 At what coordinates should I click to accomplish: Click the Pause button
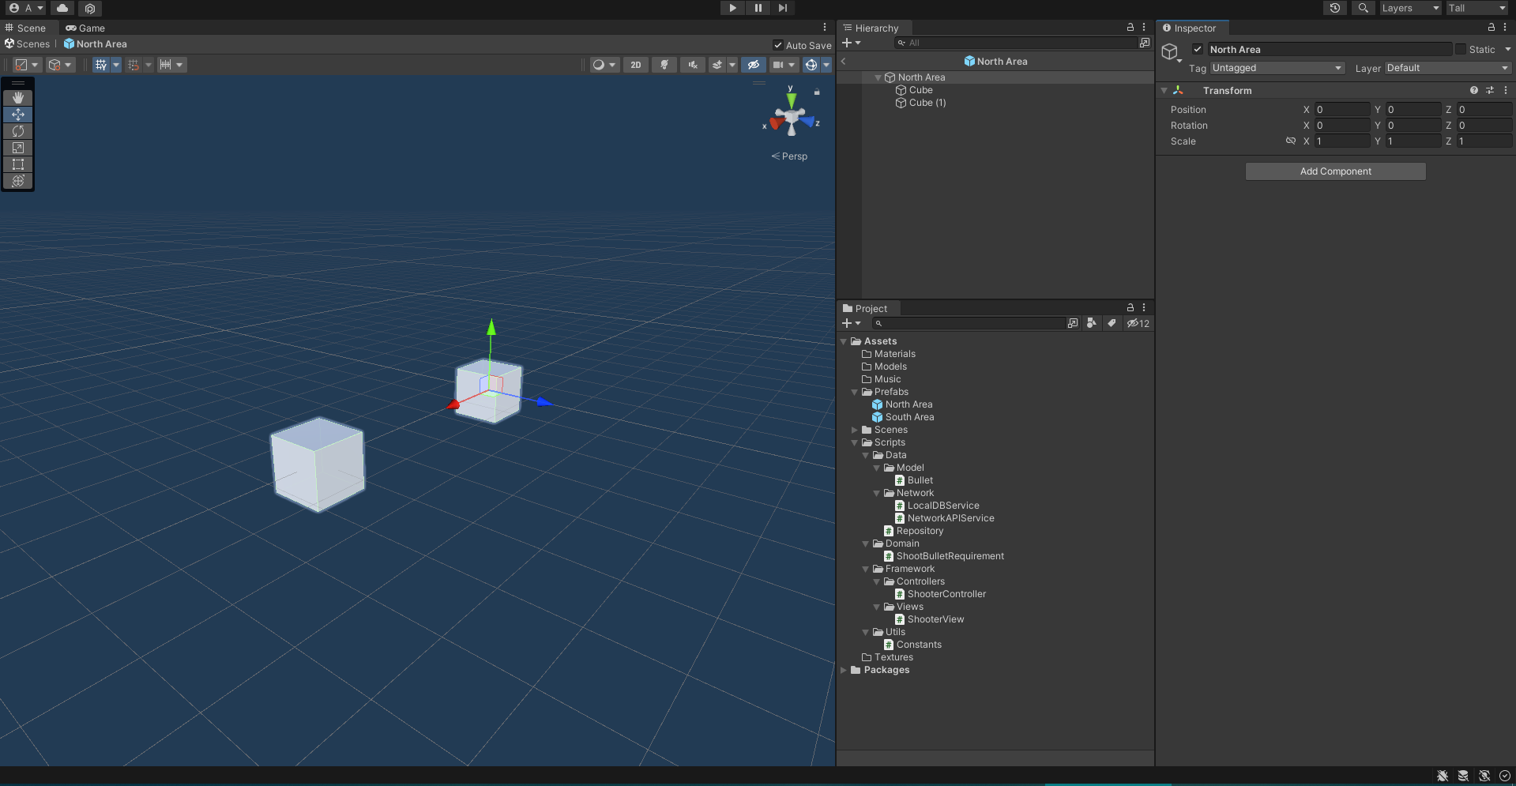(758, 8)
